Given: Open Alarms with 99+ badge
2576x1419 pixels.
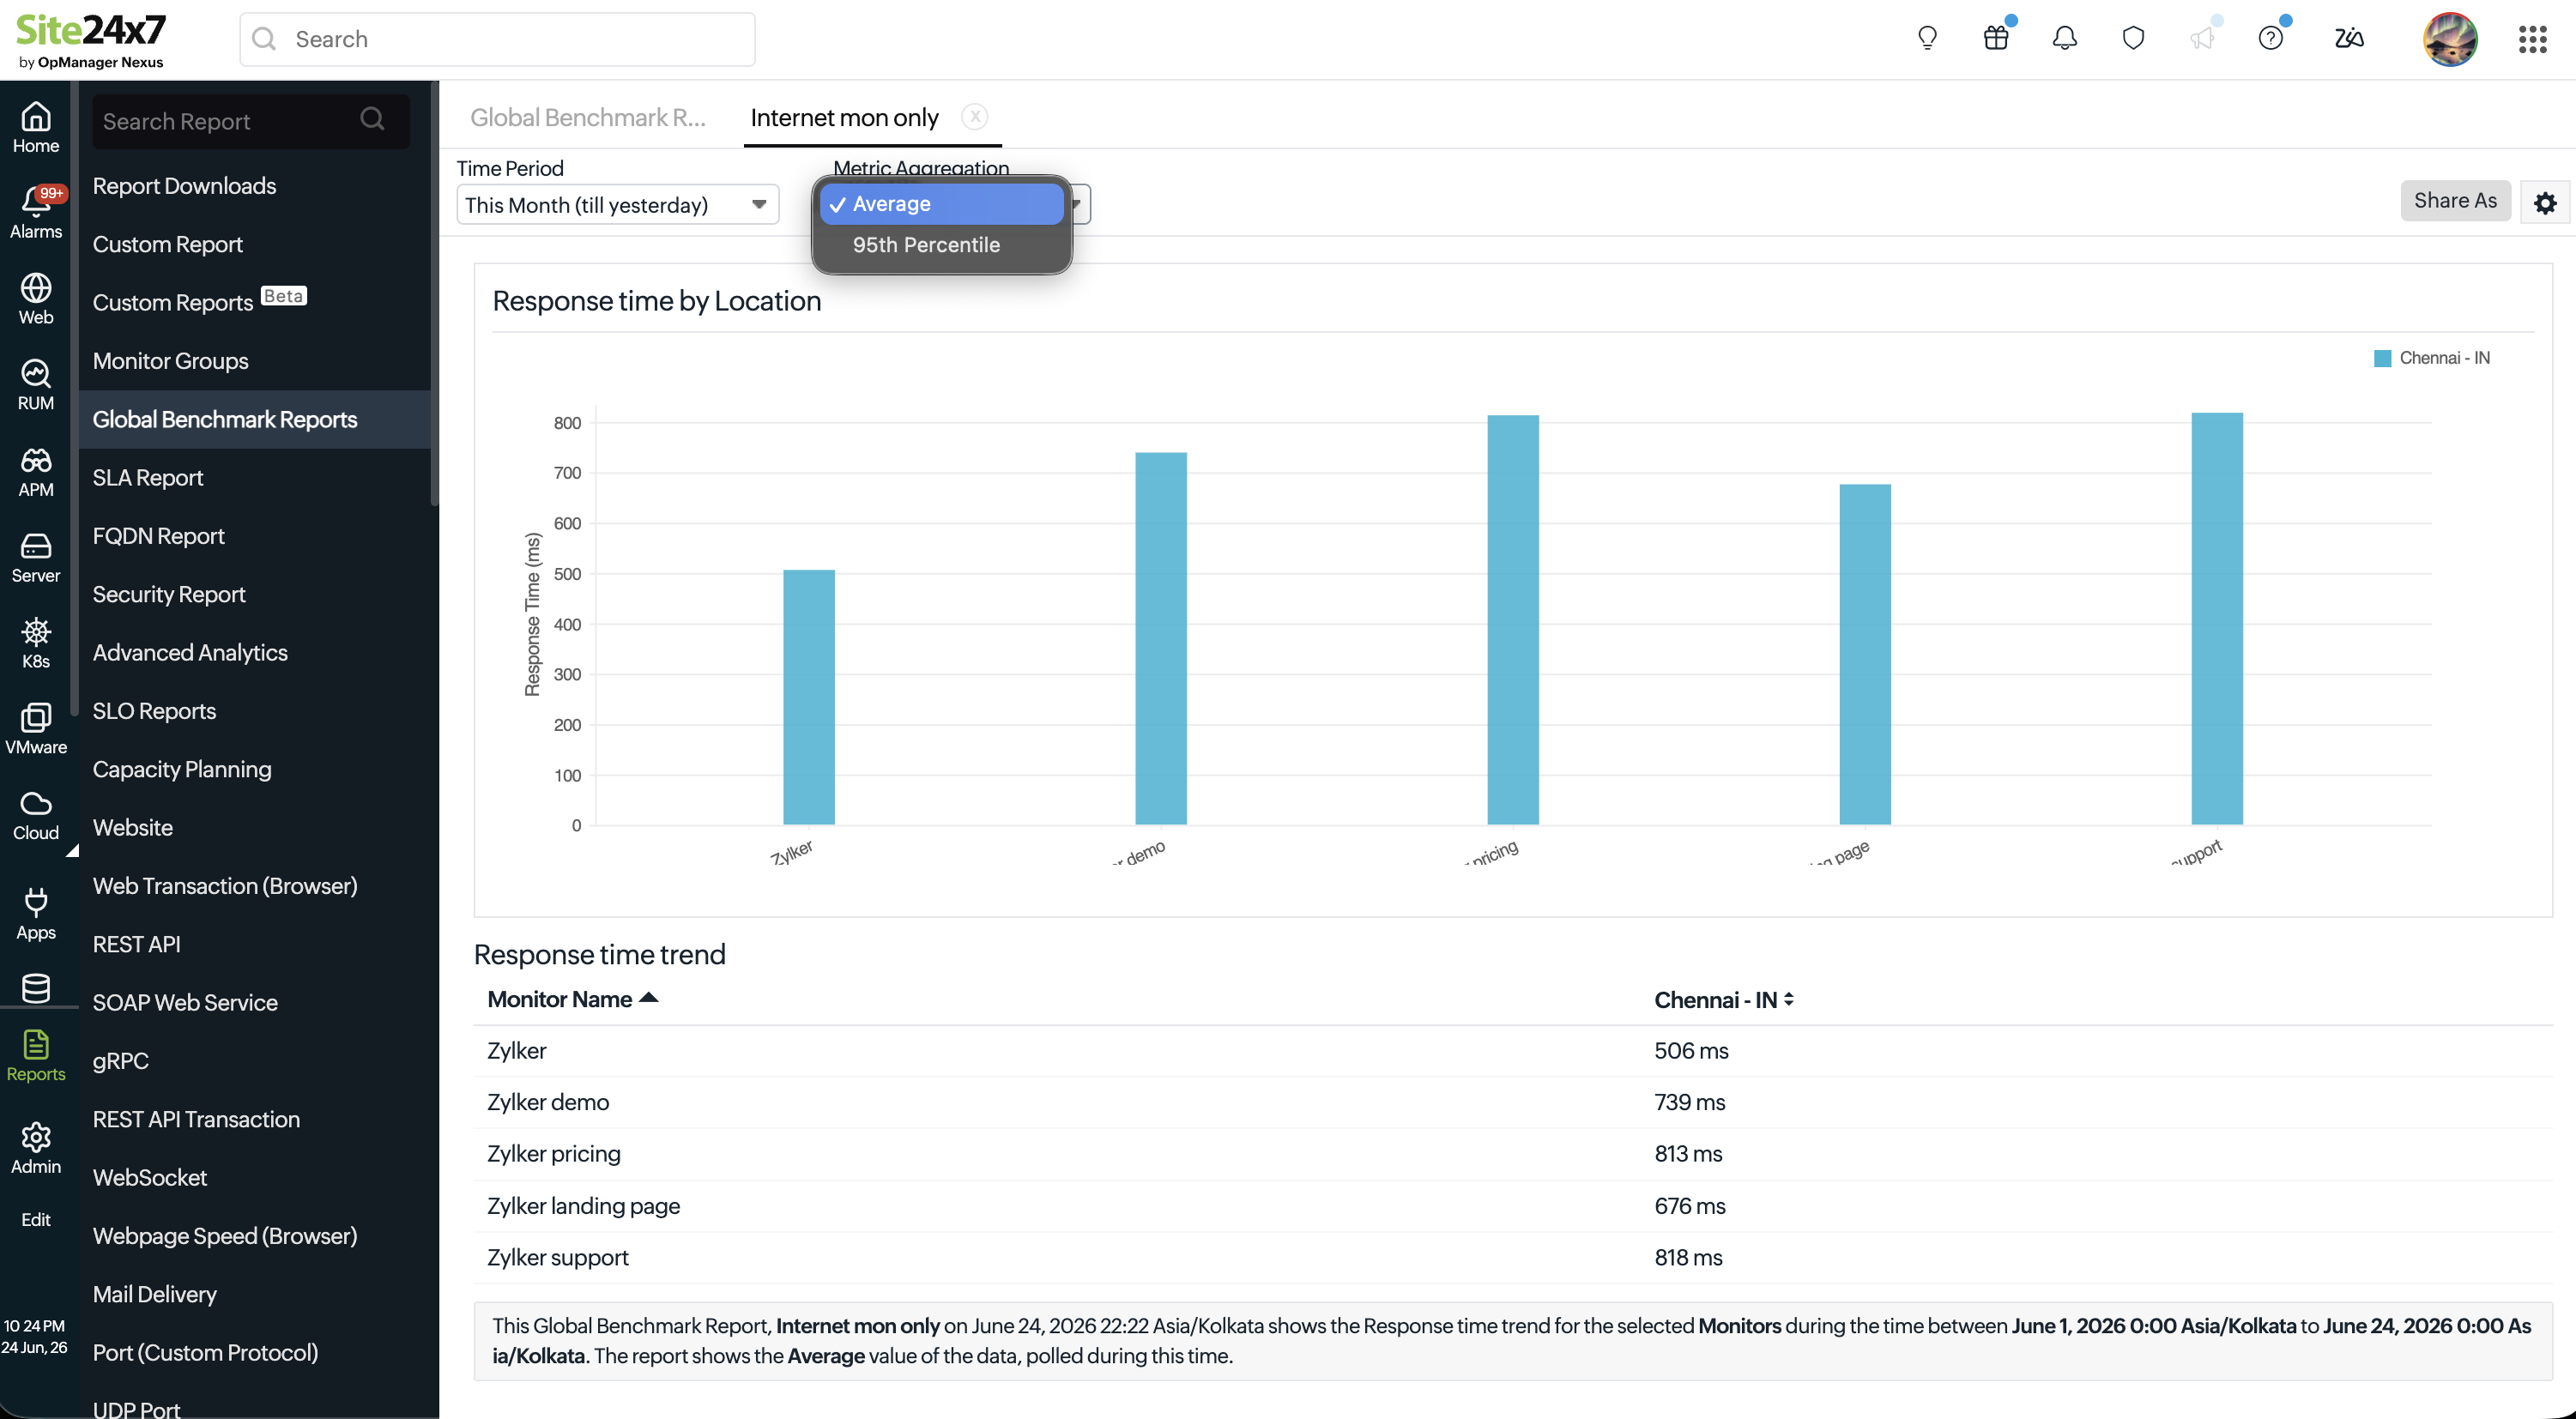Looking at the screenshot, I should (36, 213).
